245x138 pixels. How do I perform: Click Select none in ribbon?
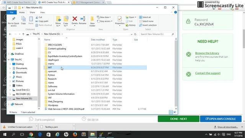(x=146, y=21)
